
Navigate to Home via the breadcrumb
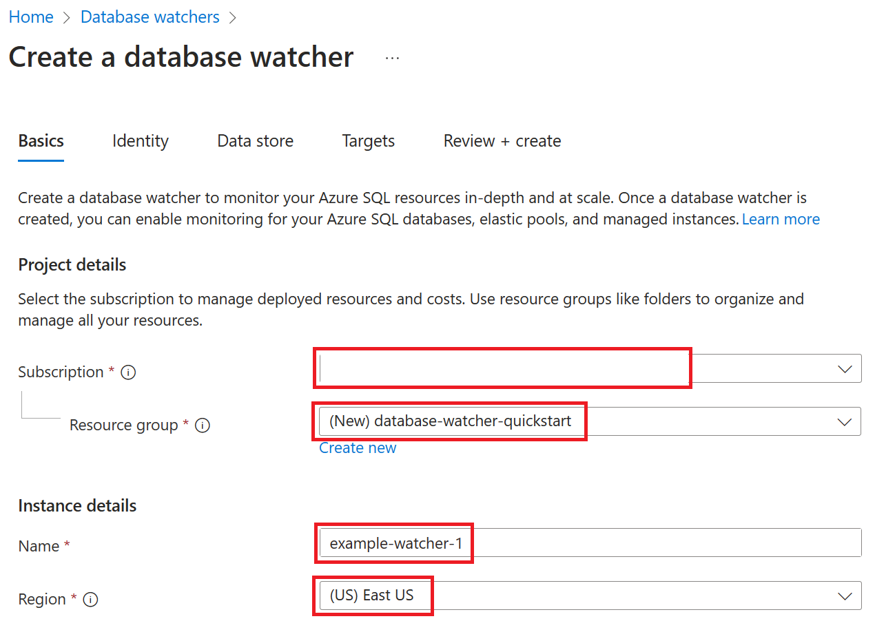[31, 17]
